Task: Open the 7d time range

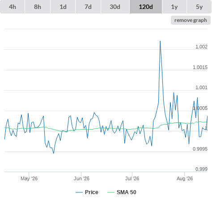Action: [88, 7]
